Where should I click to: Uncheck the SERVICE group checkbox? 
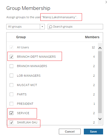pyautogui.click(x=11, y=113)
